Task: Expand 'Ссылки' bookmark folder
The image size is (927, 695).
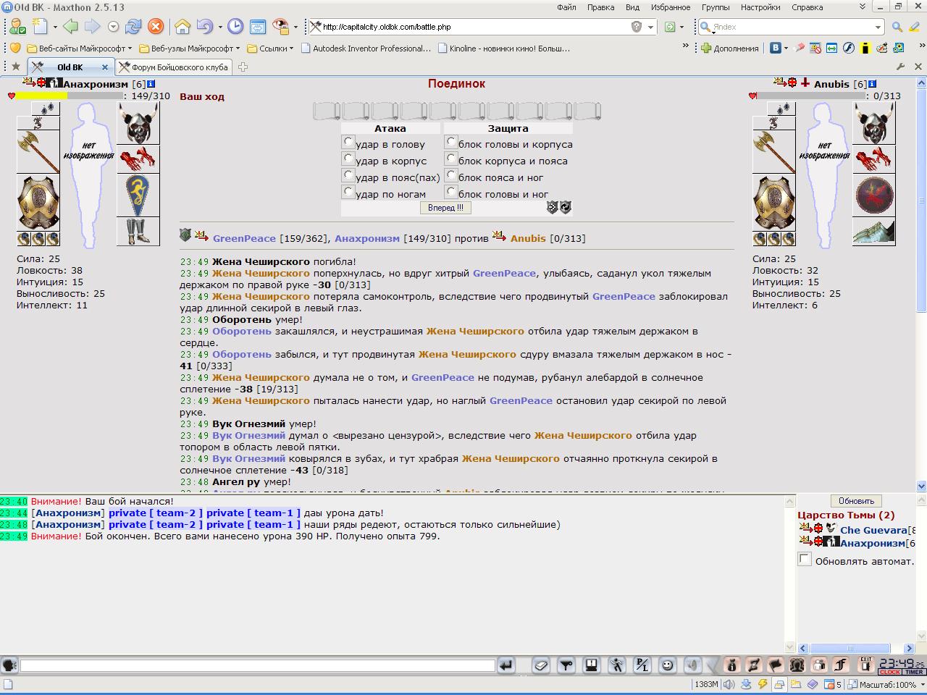Action: tap(270, 49)
